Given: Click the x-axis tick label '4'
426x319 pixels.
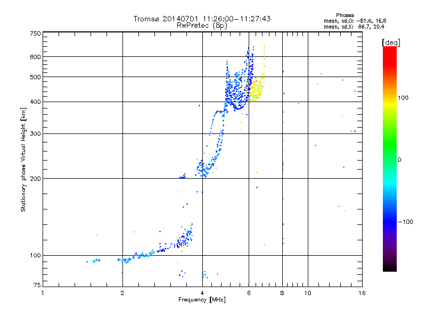Looking at the screenshot, I should 202,293.
